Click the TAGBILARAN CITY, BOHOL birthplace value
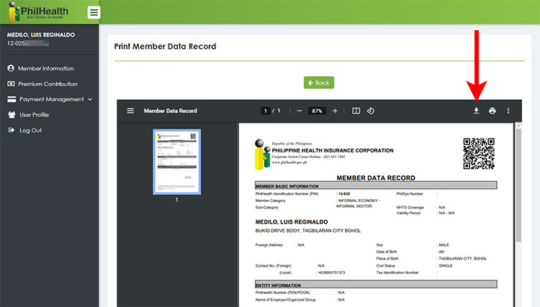Viewport: 540px width, 307px height. [462, 259]
